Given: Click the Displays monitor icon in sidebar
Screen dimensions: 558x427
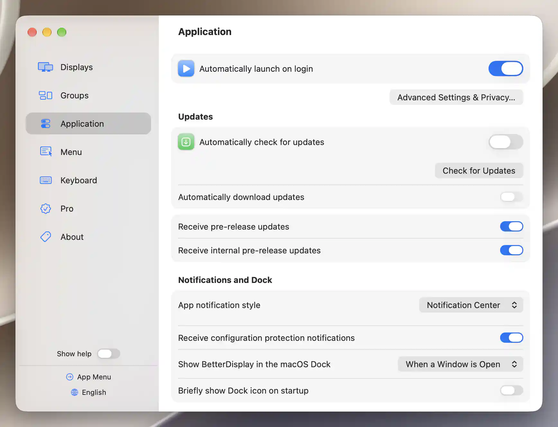Looking at the screenshot, I should pos(45,67).
